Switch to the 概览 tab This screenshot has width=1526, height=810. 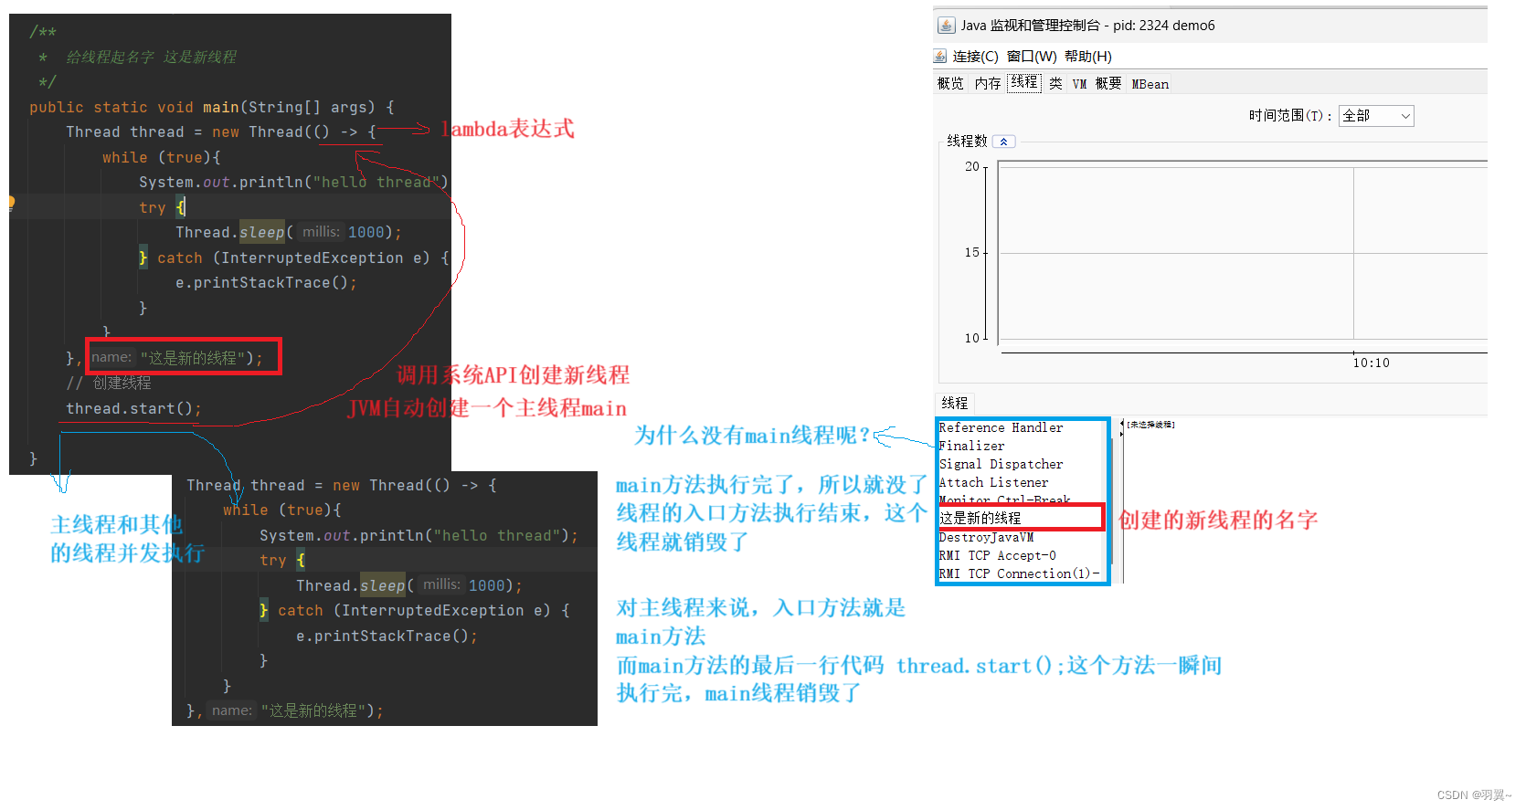(950, 84)
